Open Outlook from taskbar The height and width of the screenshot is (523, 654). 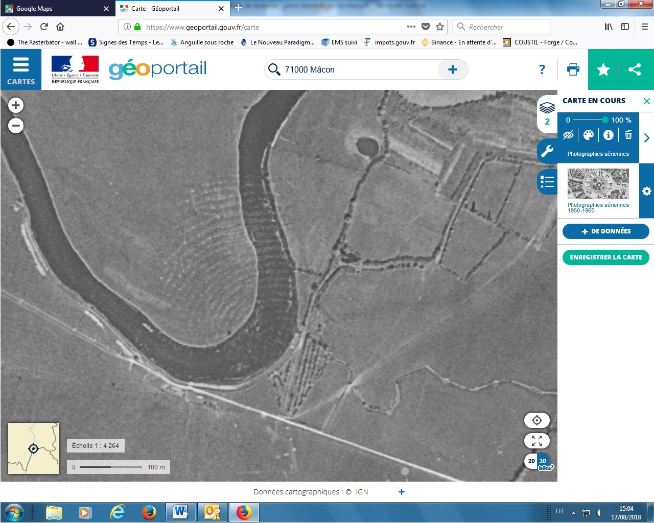213,512
